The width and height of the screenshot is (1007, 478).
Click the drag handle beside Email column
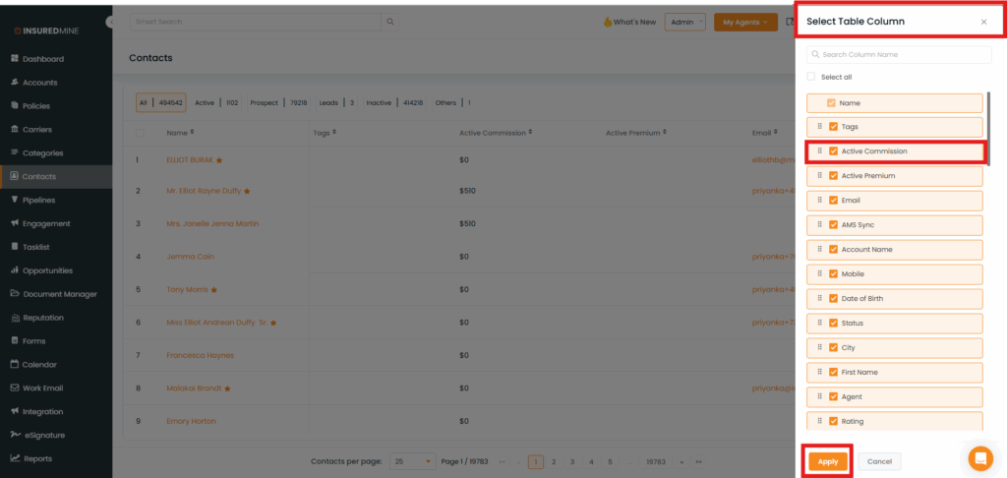tap(819, 201)
